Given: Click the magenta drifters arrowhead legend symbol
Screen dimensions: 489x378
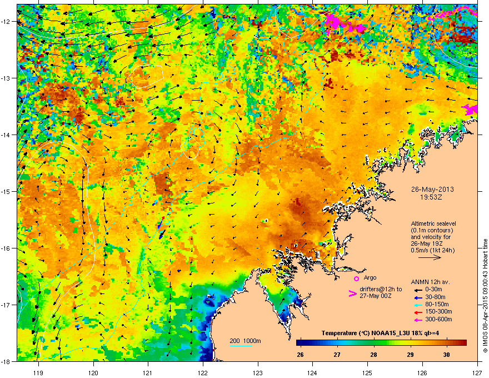Looking at the screenshot, I should point(352,294).
